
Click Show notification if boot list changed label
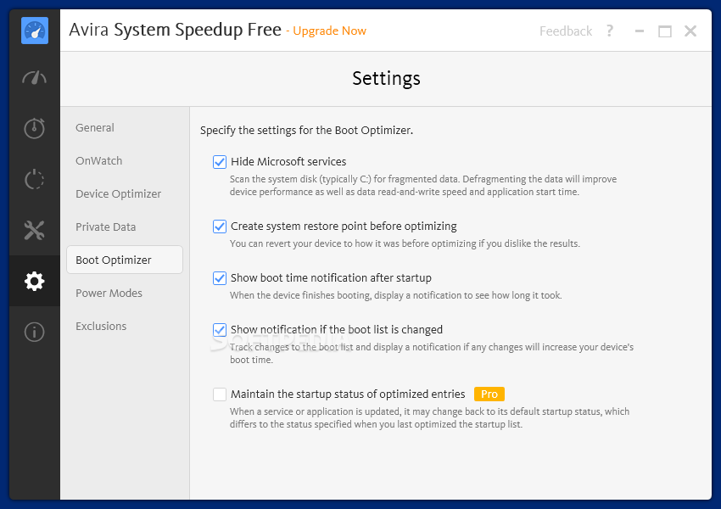coord(337,329)
